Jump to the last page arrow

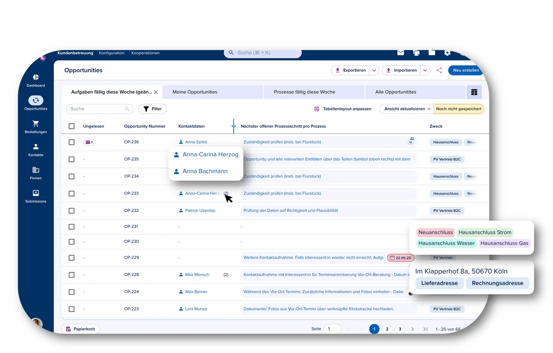[425, 329]
